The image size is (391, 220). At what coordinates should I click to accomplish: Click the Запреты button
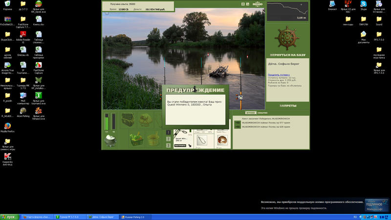point(288,106)
